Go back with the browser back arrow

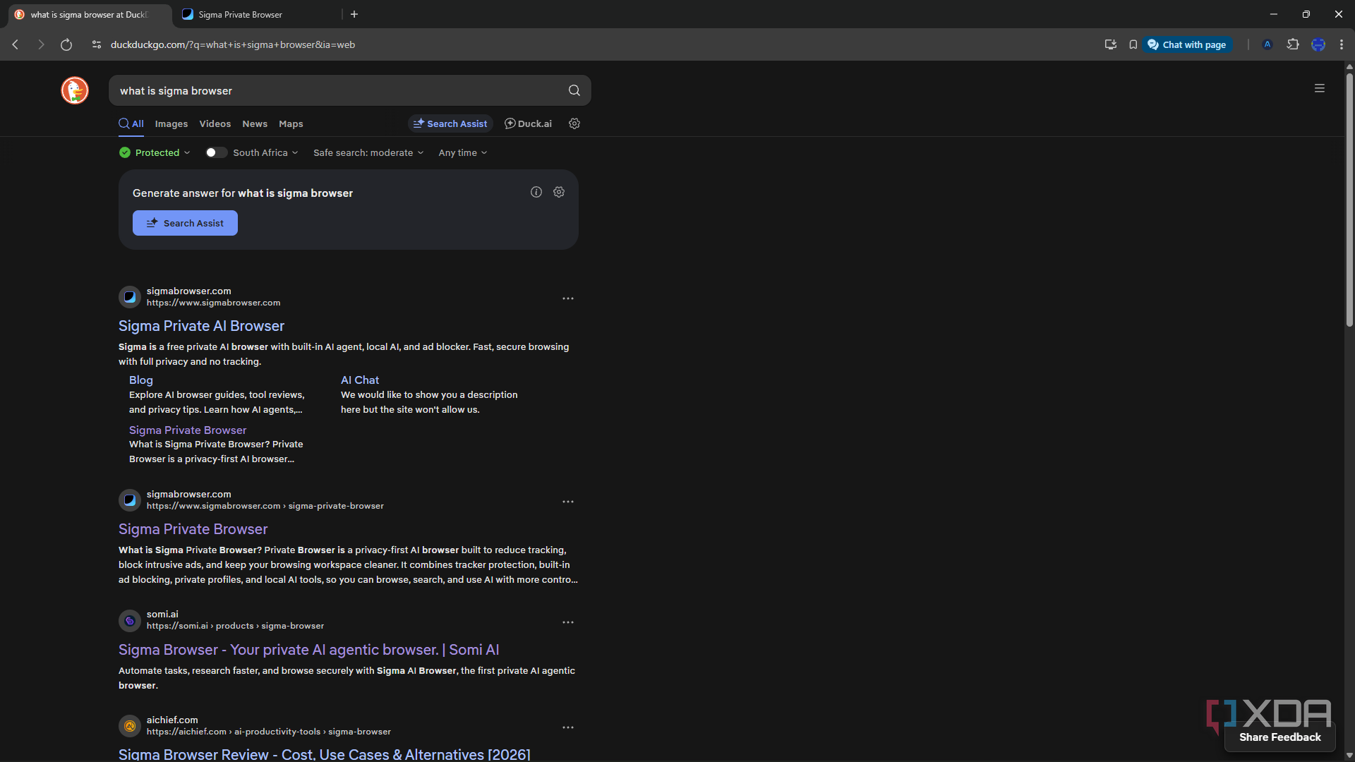pyautogui.click(x=16, y=44)
